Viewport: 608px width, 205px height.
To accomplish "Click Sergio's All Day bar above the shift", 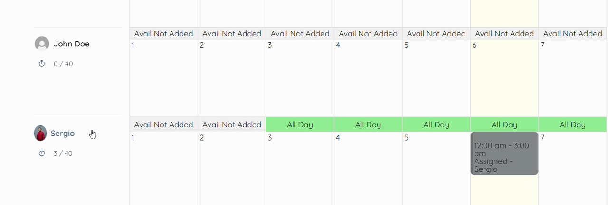I will click(504, 125).
